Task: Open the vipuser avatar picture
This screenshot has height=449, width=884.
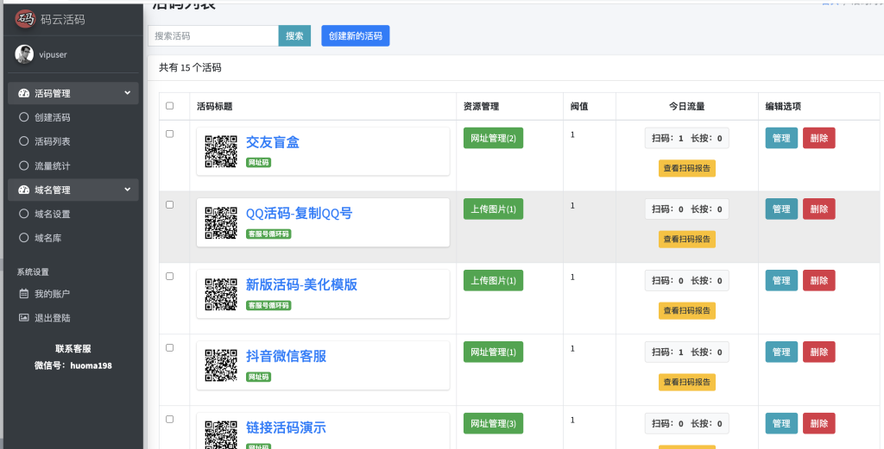Action: coord(24,54)
